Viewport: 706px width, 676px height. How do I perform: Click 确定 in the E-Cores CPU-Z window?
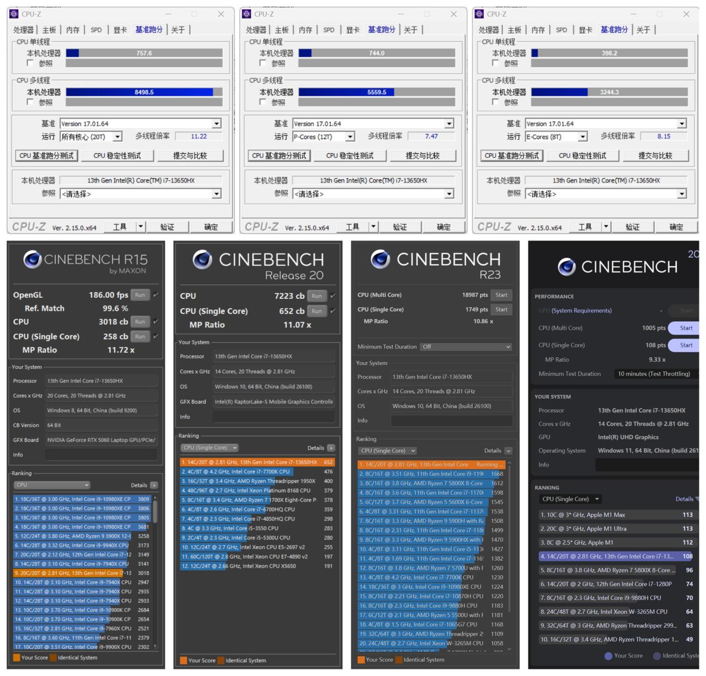click(x=676, y=226)
